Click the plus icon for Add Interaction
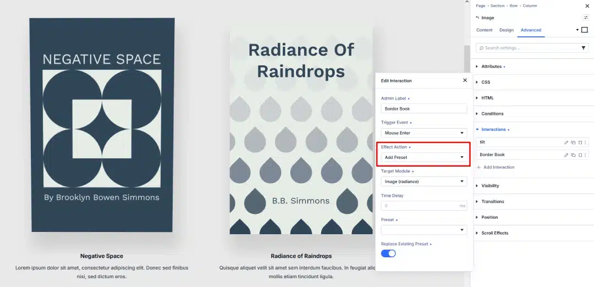The width and height of the screenshot is (594, 287). (x=479, y=167)
